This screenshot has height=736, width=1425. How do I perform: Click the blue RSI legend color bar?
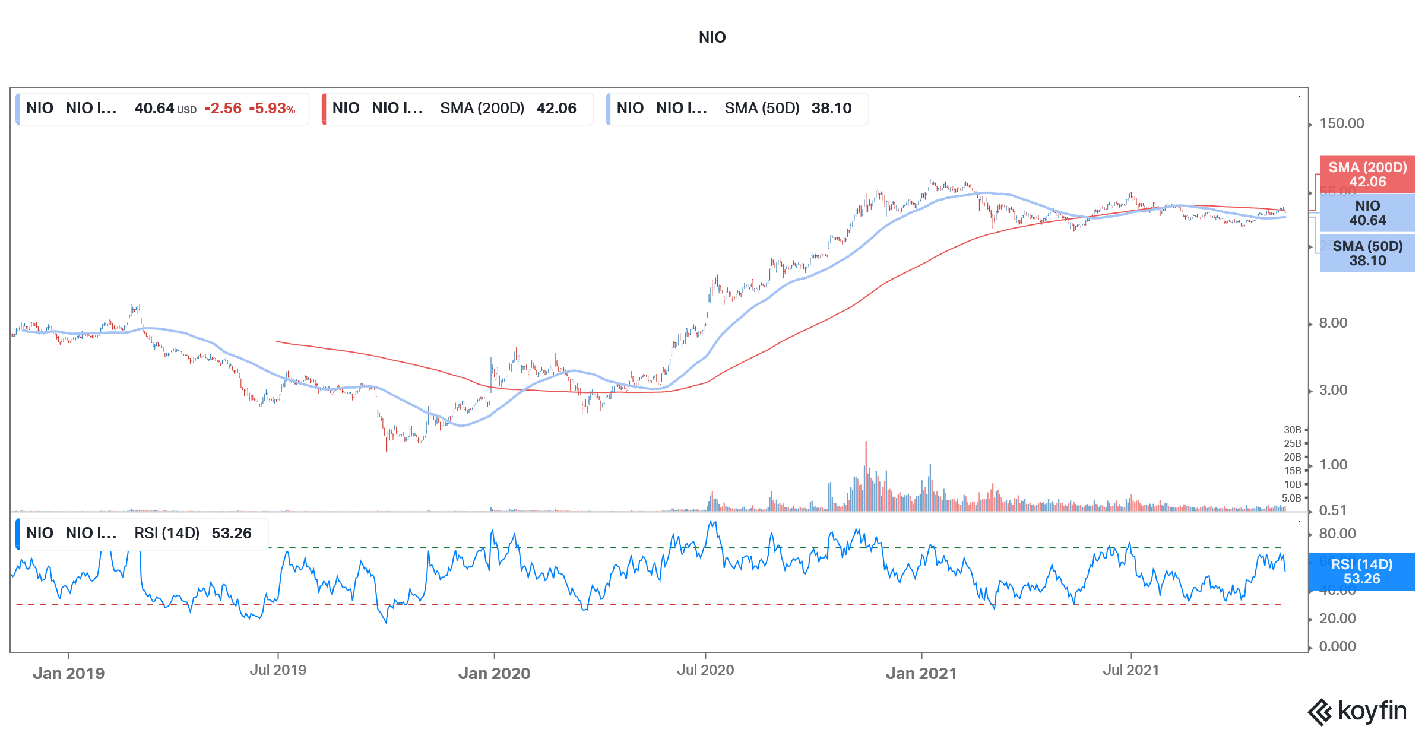(x=18, y=533)
